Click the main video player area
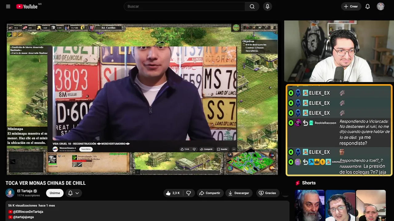The width and height of the screenshot is (394, 221). (142, 99)
